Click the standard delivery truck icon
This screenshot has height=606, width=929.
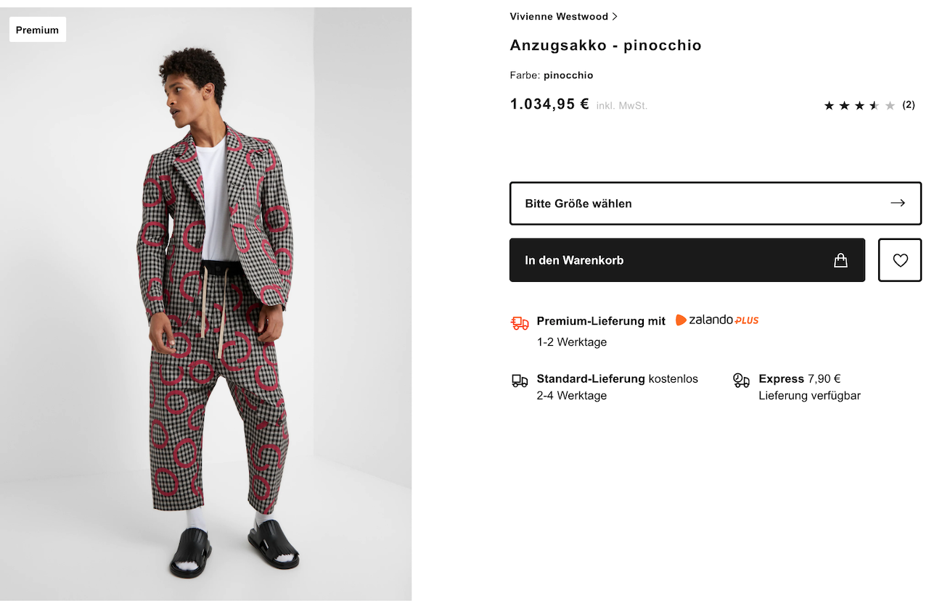point(520,381)
